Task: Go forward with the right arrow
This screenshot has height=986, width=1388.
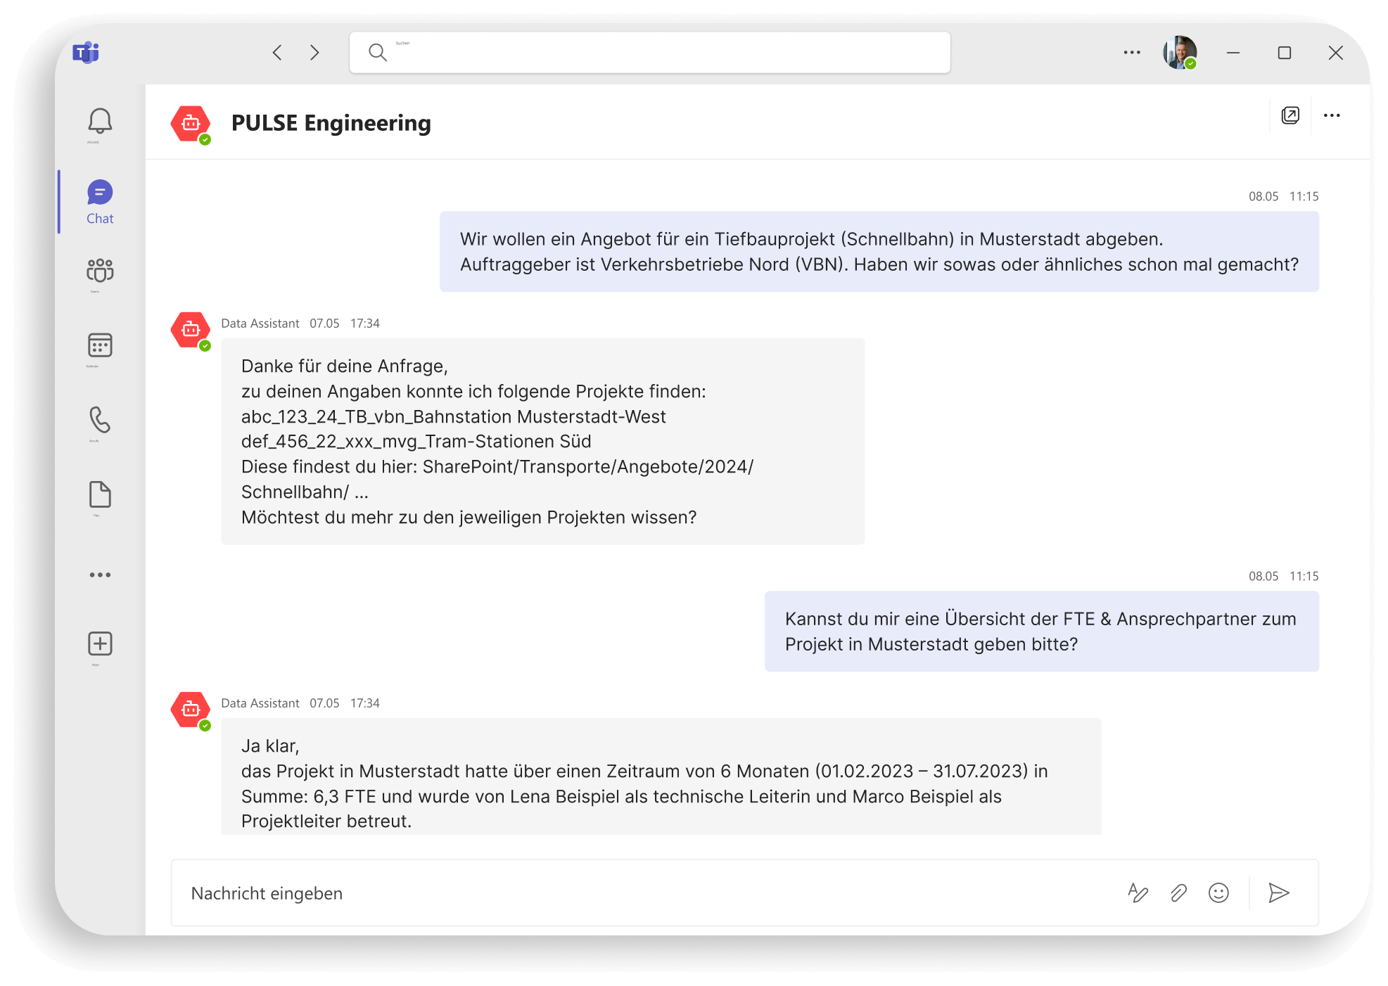Action: point(314,53)
